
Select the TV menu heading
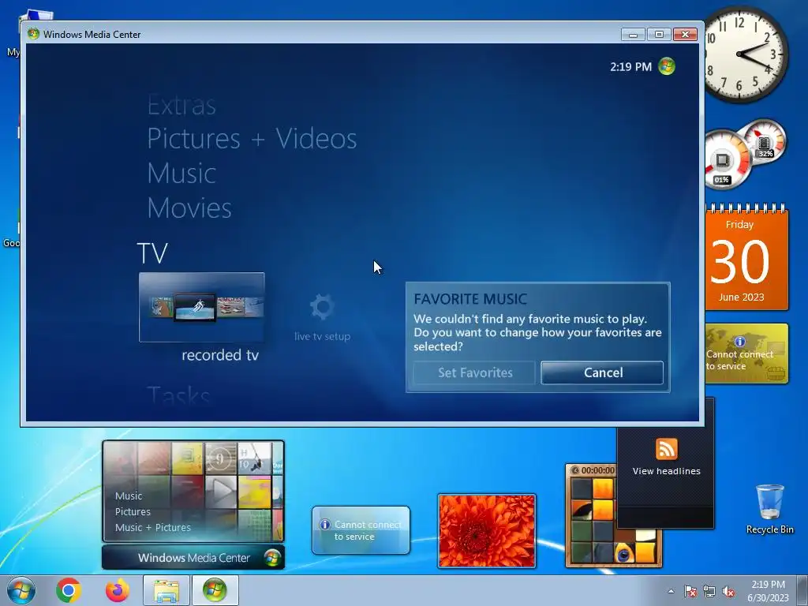pyautogui.click(x=152, y=253)
